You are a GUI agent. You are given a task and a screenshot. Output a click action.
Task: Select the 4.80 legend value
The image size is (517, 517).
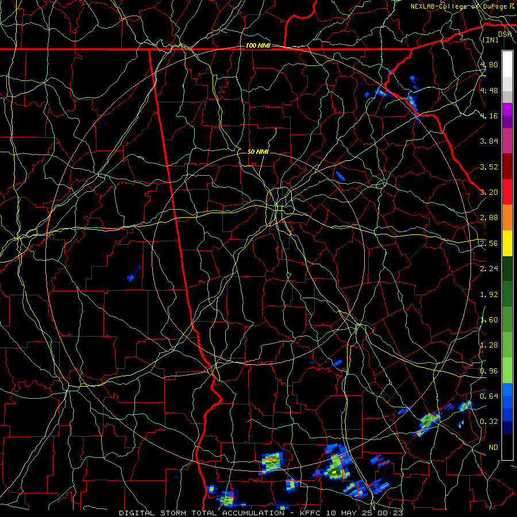point(489,64)
